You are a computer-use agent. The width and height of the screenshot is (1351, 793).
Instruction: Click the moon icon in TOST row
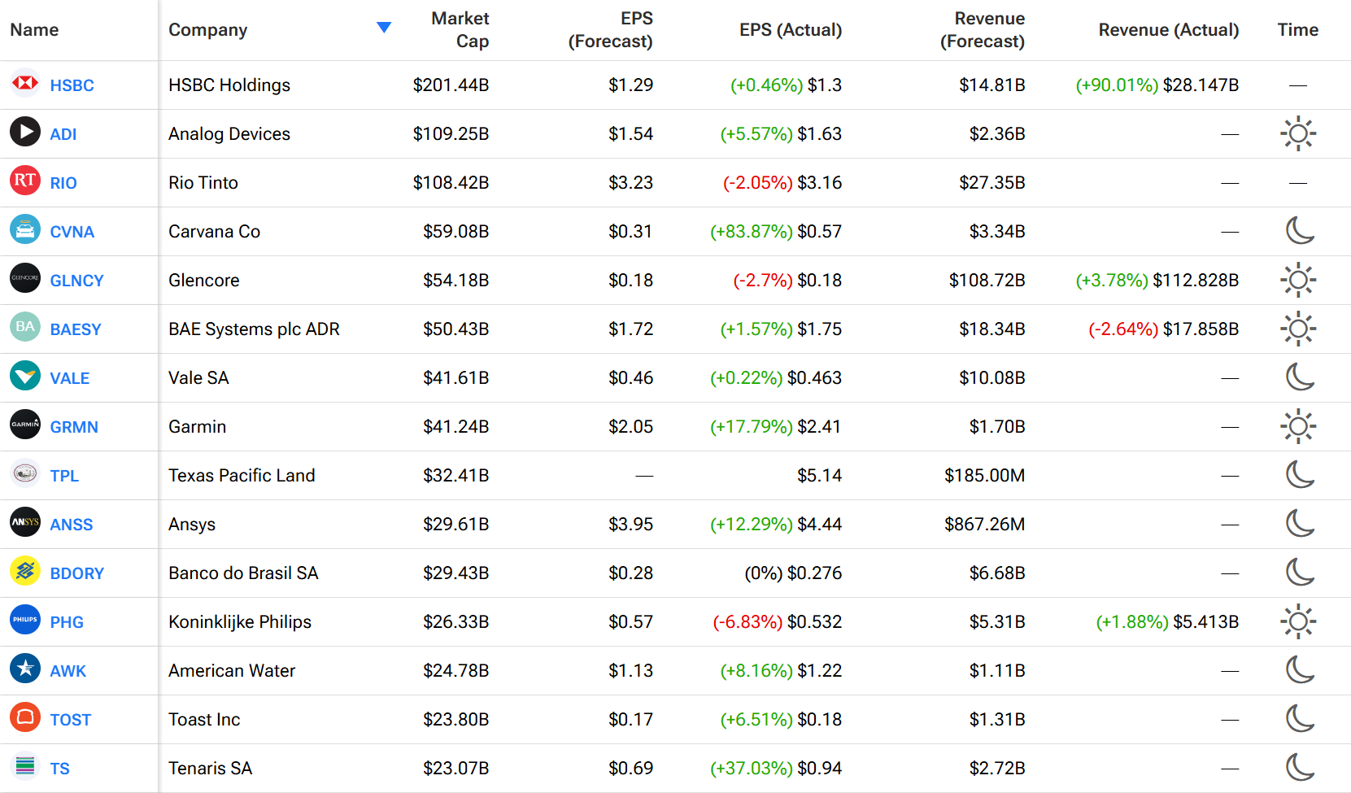click(x=1300, y=719)
